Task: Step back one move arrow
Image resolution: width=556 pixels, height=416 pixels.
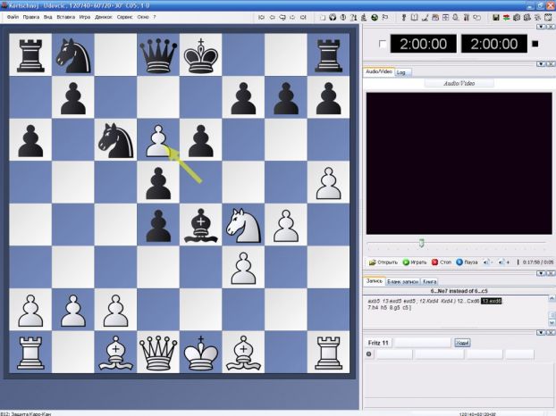Action: 273,17
